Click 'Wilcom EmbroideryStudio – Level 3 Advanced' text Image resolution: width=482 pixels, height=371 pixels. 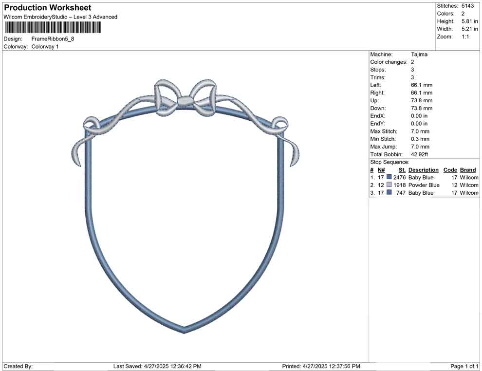(x=60, y=17)
